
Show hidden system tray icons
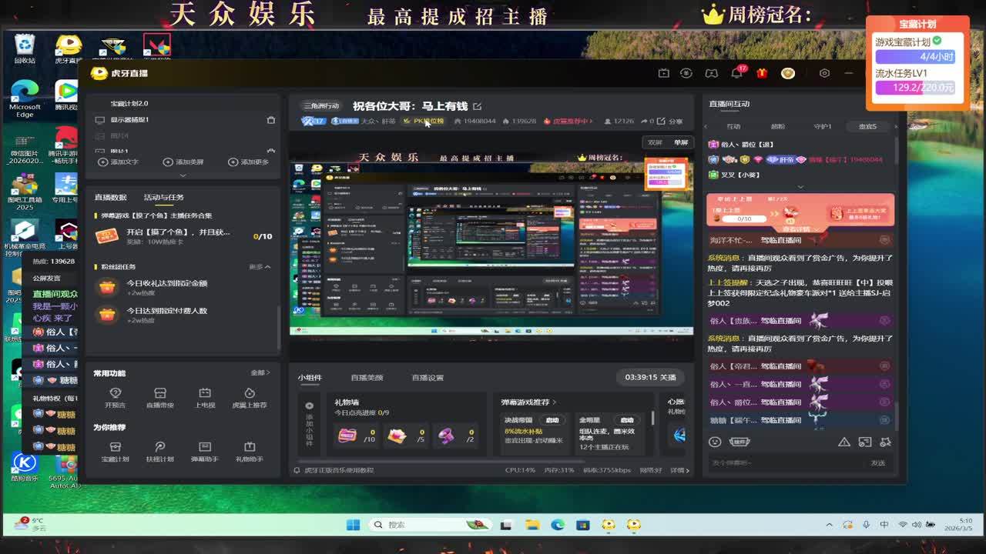[x=830, y=525]
